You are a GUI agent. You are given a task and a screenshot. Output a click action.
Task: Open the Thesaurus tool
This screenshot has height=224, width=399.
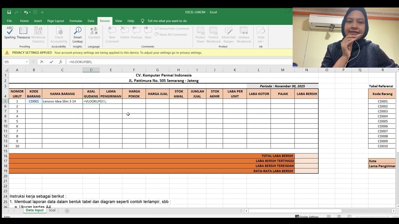pyautogui.click(x=23, y=33)
